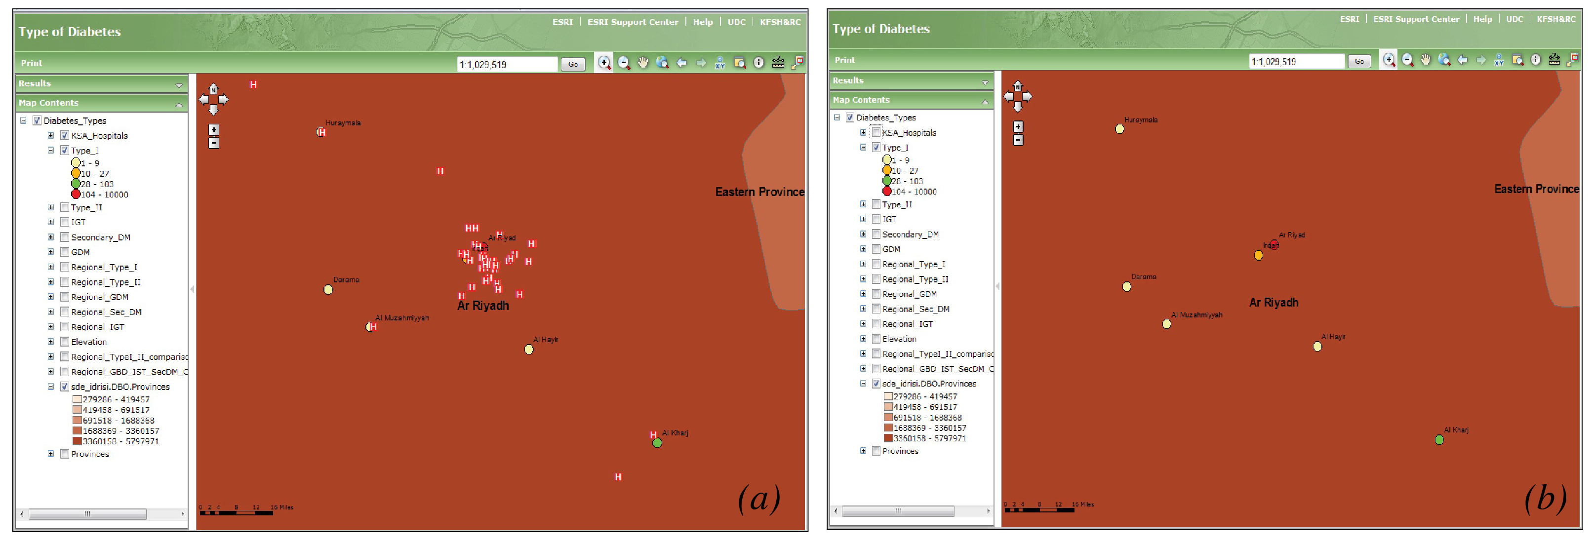This screenshot has width=1592, height=545.
Task: Click the map zoom-in plus stepper in panel (a)
Action: (x=213, y=130)
